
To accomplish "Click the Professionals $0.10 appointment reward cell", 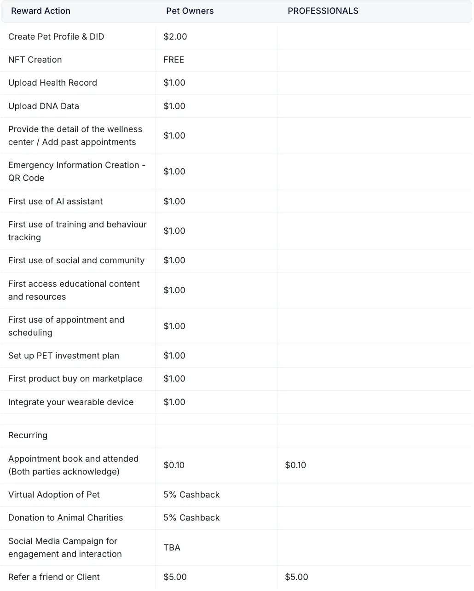I will pos(295,465).
